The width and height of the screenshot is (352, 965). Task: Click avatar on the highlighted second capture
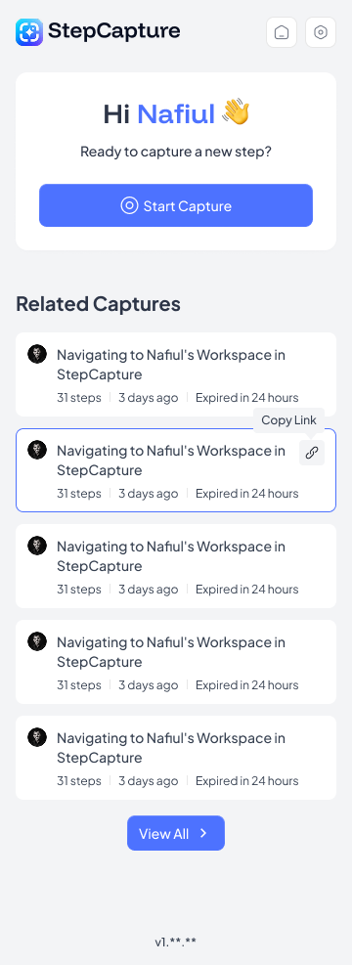(x=37, y=450)
